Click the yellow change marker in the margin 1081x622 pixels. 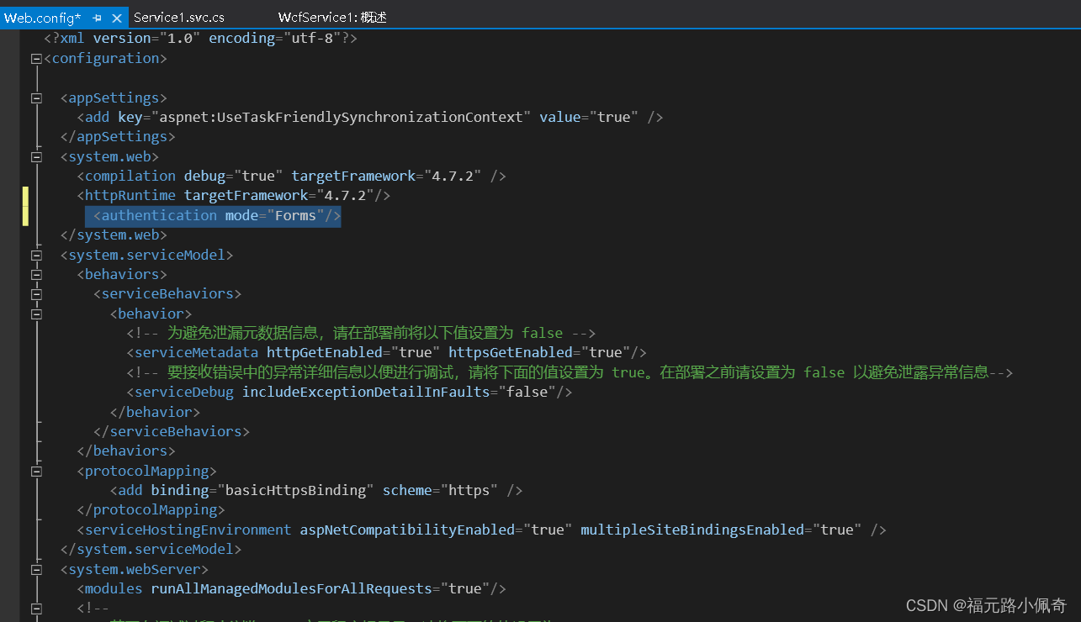[x=25, y=206]
